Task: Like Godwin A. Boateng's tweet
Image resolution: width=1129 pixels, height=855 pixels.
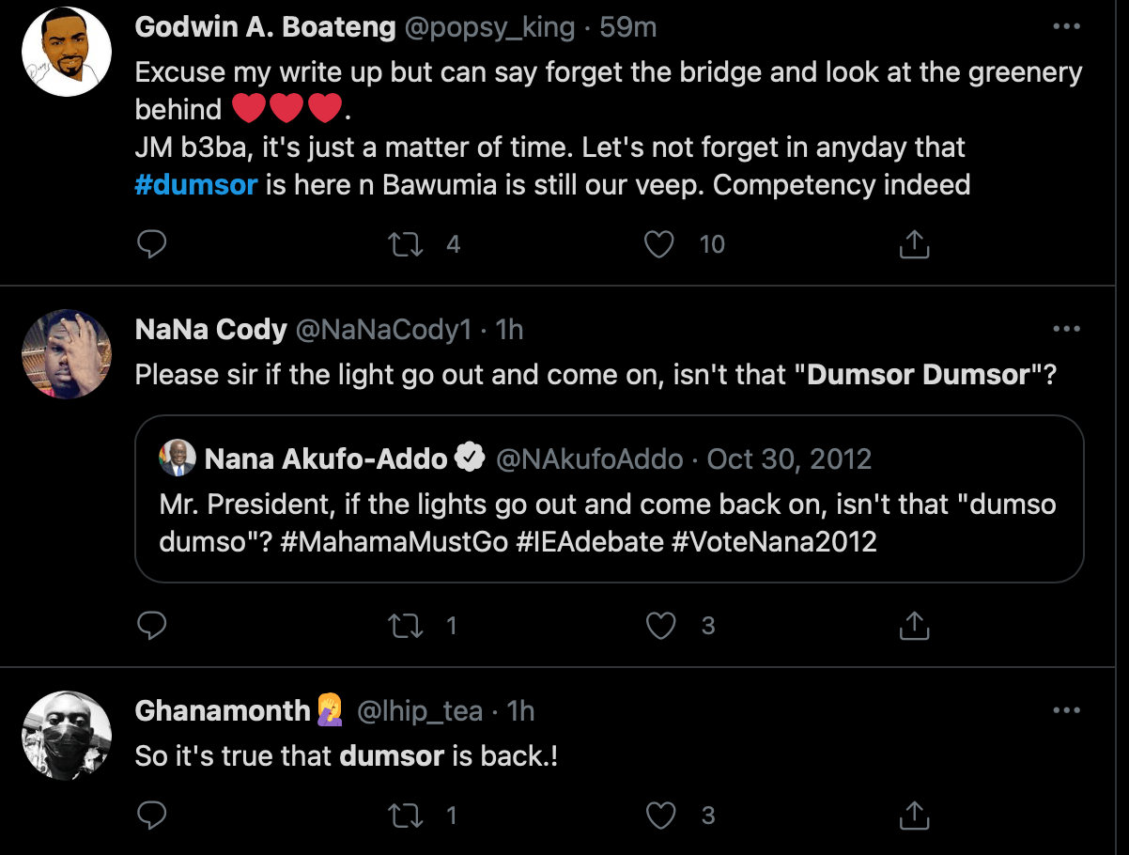Action: click(660, 245)
